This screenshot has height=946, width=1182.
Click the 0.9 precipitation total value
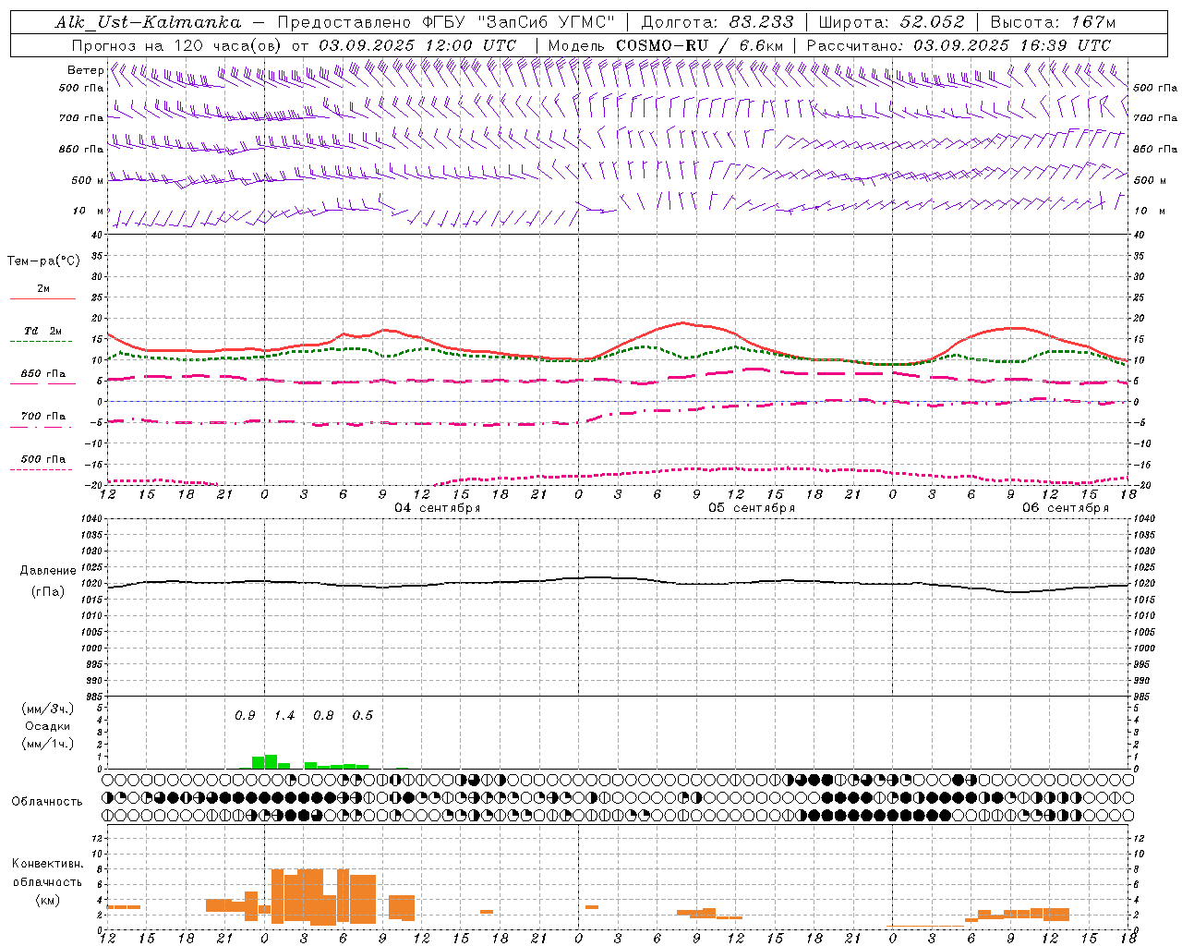coord(245,716)
